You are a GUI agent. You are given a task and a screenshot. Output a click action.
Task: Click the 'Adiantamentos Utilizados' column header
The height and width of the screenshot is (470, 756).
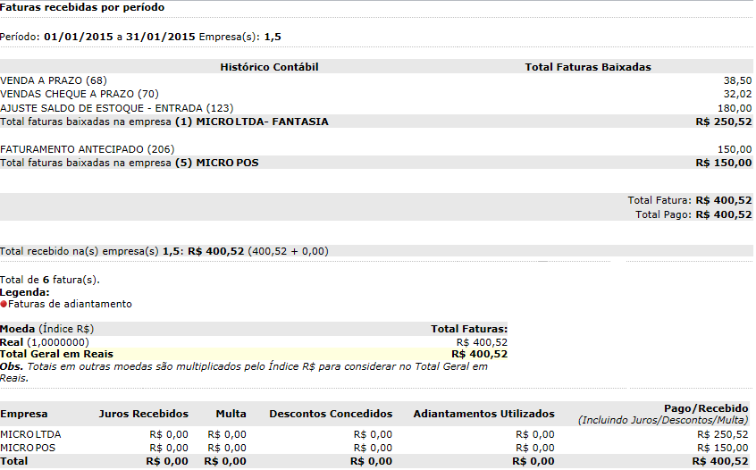tap(483, 414)
